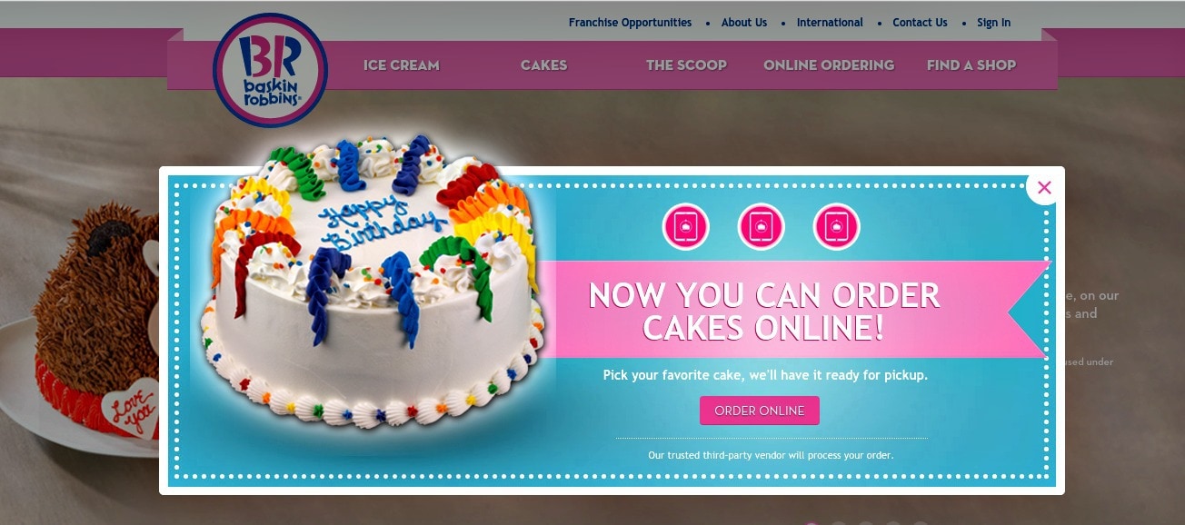Click the Love You heart decoration
Screen dimensions: 1185x525
tap(128, 411)
